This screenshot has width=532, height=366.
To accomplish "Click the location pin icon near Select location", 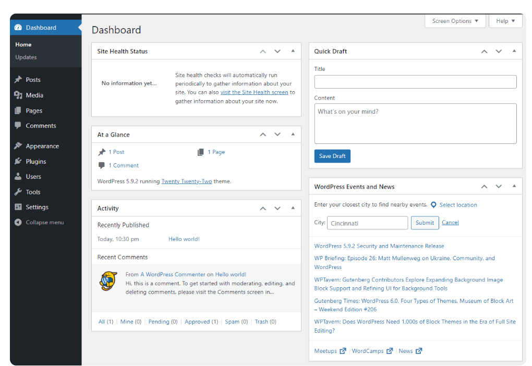I will [x=433, y=205].
